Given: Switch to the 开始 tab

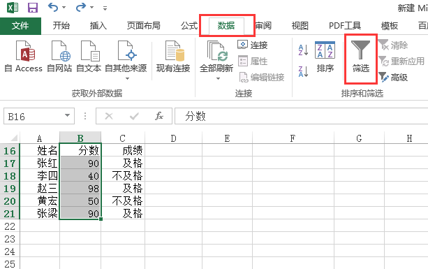Looking at the screenshot, I should point(61,26).
